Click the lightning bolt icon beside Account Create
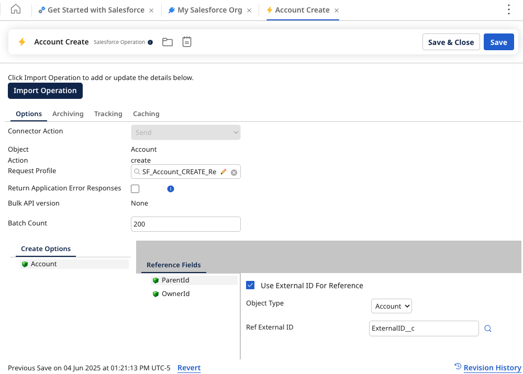 pyautogui.click(x=21, y=42)
